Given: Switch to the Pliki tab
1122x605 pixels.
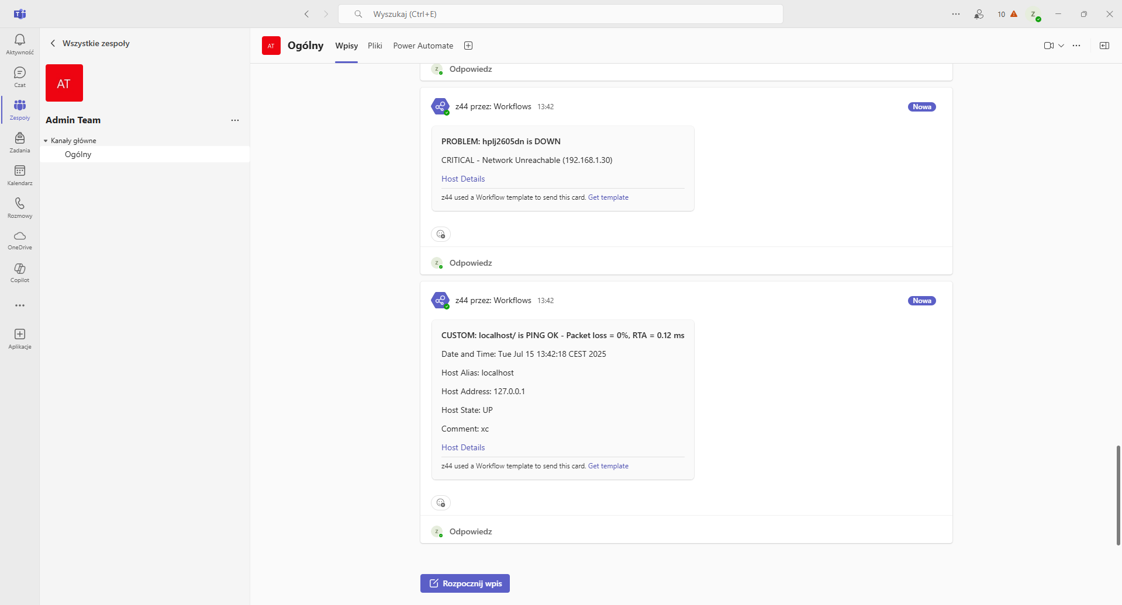Looking at the screenshot, I should (x=375, y=46).
